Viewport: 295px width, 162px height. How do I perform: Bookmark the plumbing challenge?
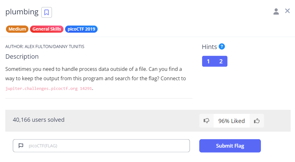47,12
